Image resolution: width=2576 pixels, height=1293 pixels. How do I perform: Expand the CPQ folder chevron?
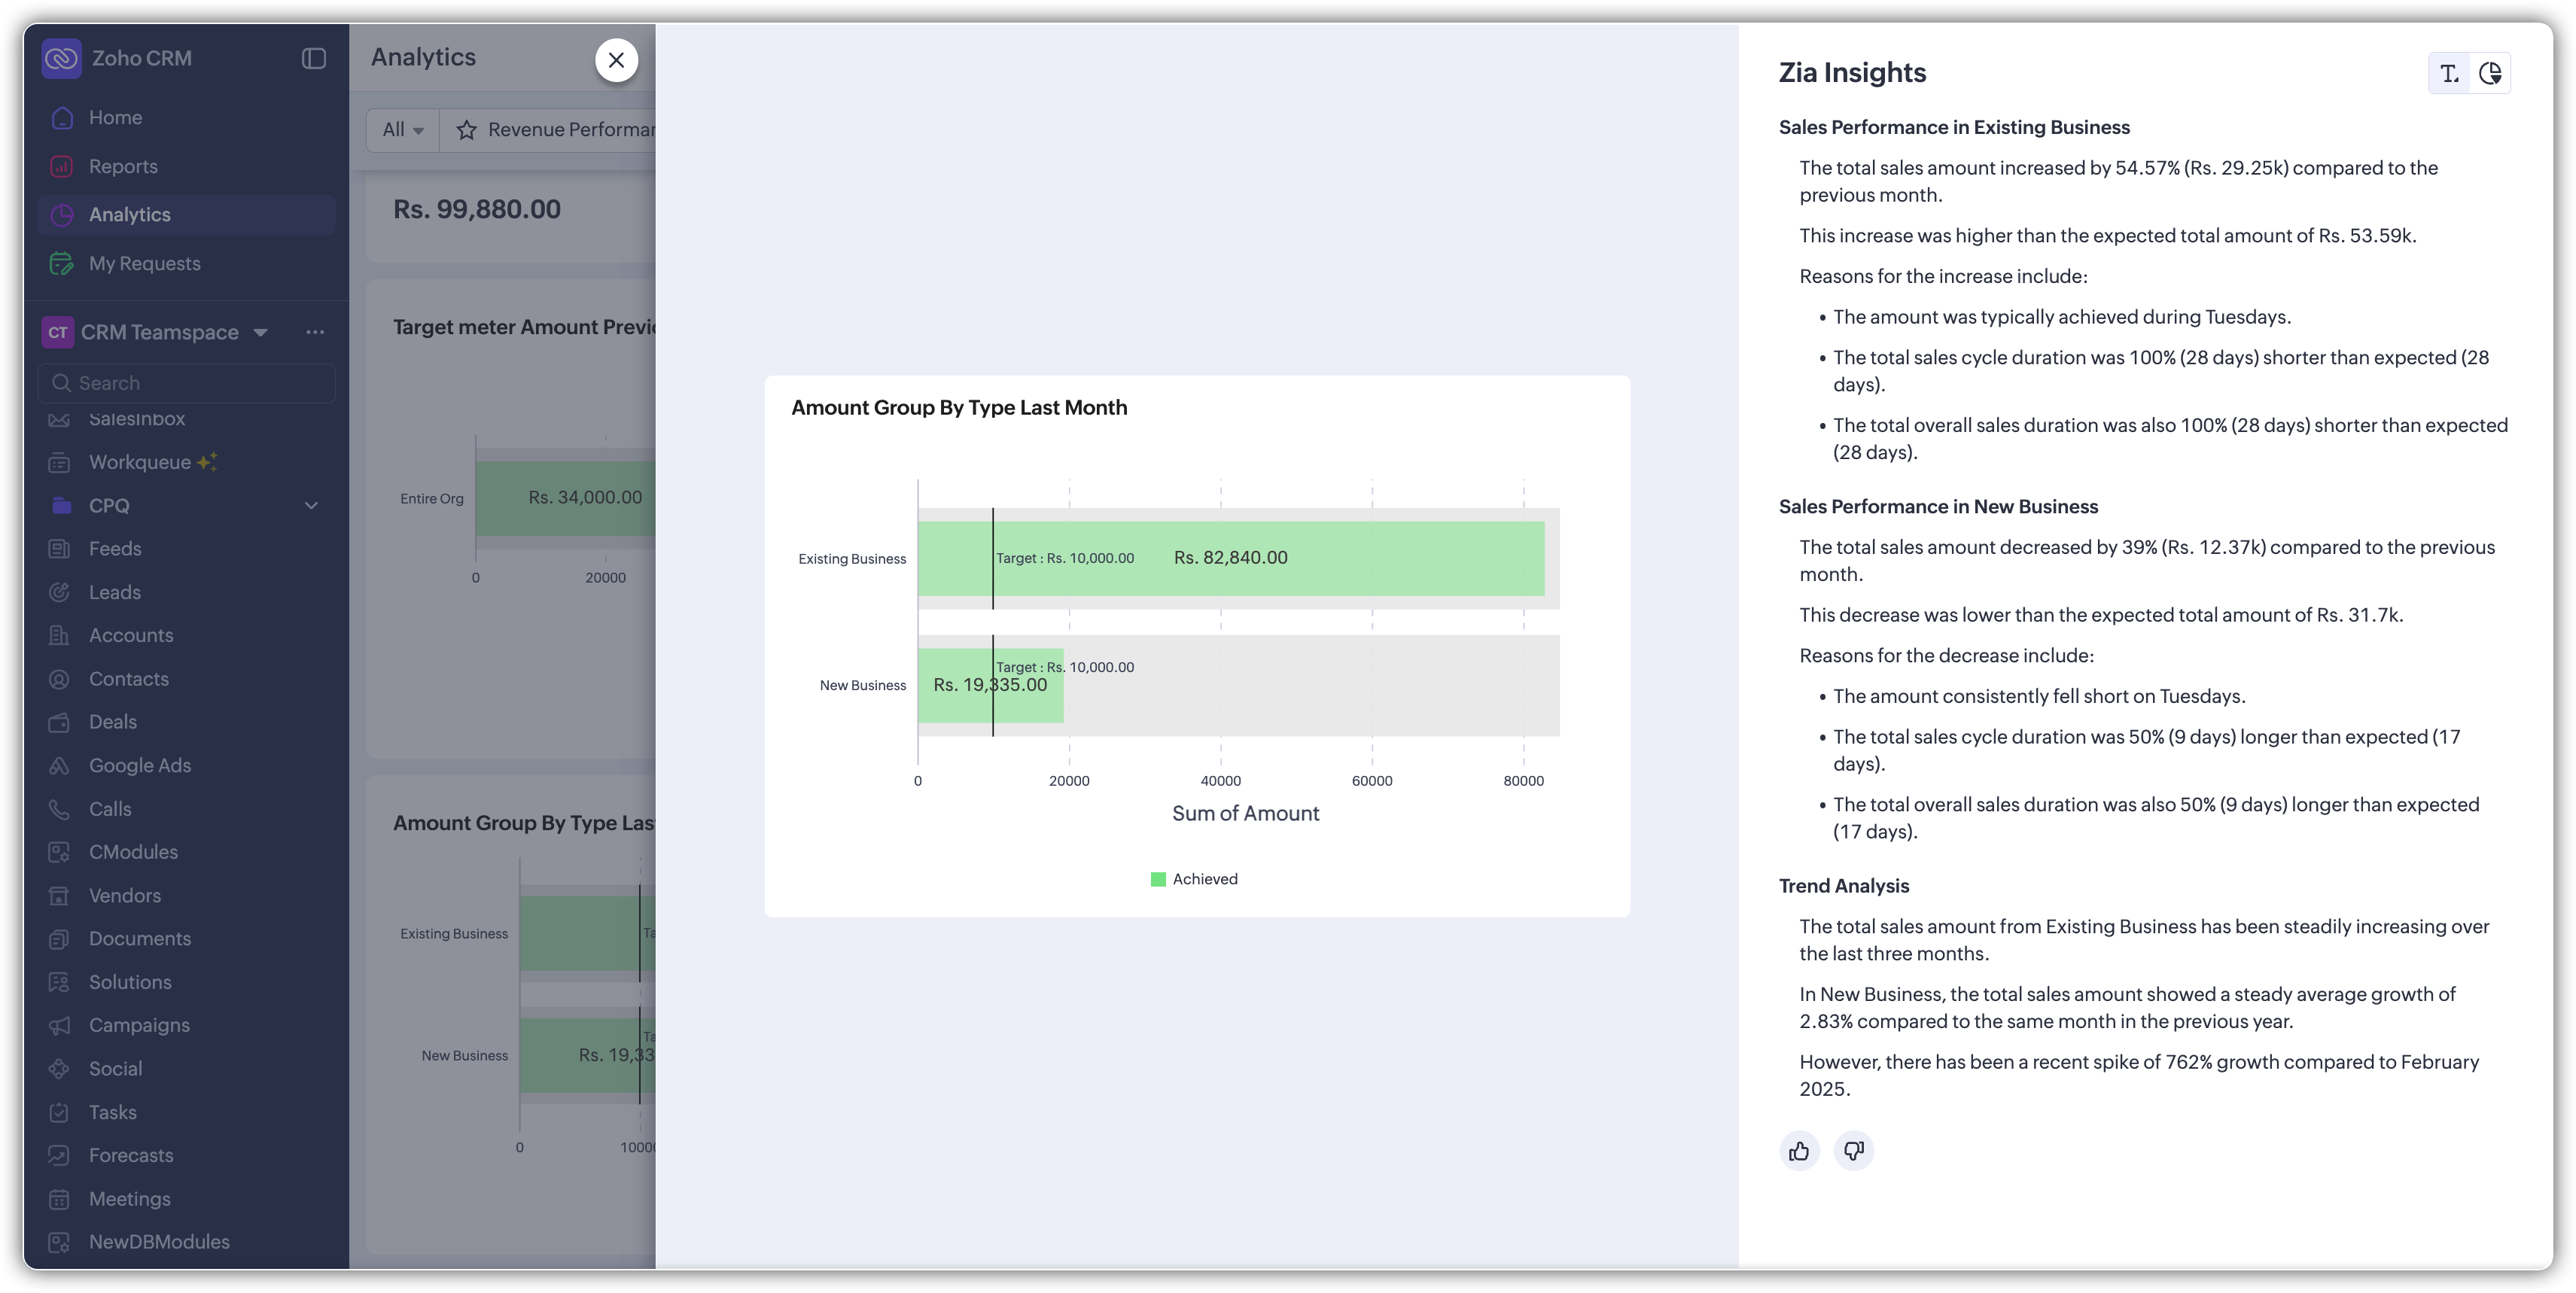tap(311, 506)
